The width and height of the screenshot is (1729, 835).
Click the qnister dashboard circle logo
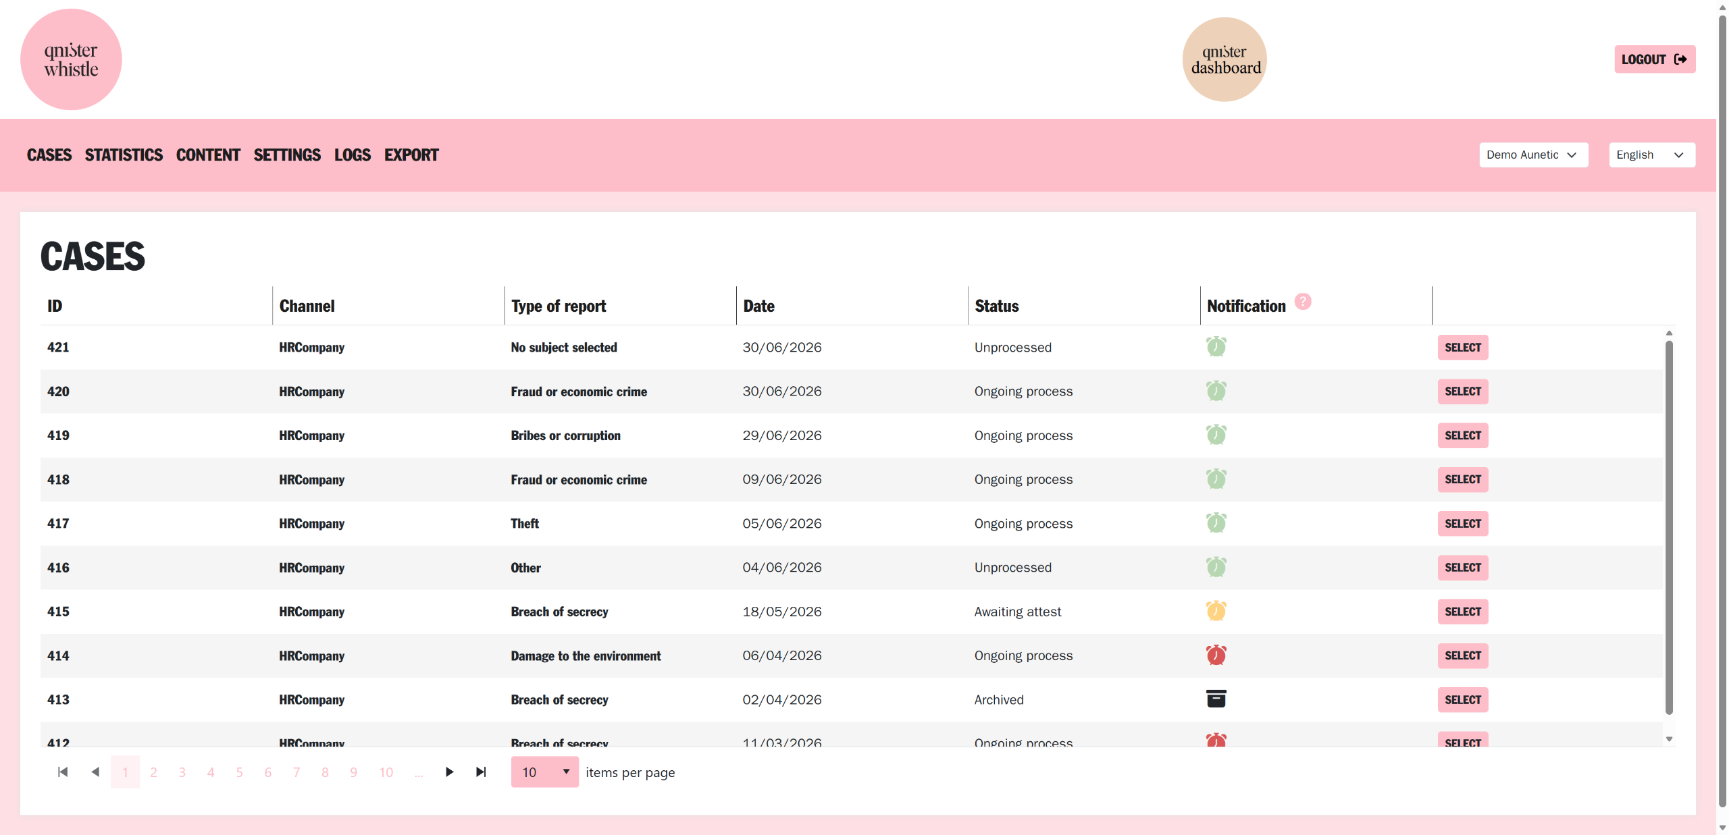click(1224, 59)
